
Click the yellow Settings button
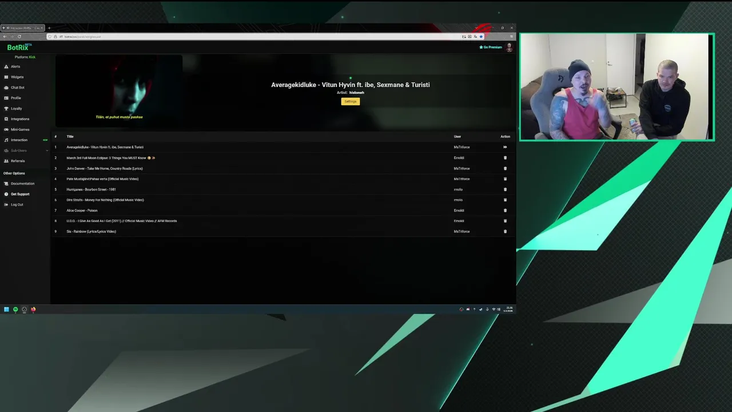[x=351, y=101]
